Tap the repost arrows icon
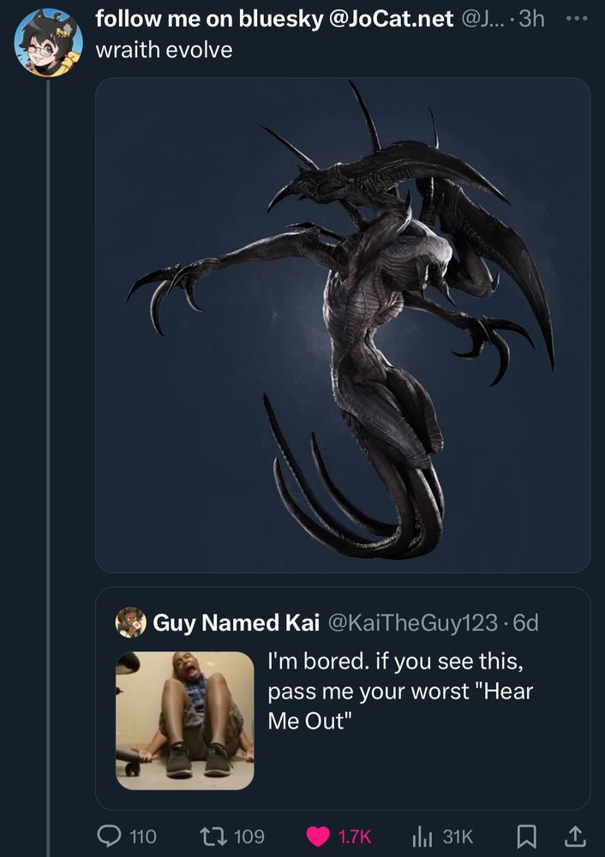605x857 pixels. tap(212, 836)
